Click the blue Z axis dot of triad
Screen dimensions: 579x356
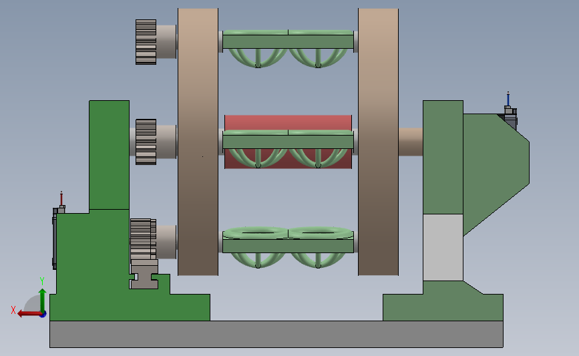43,314
